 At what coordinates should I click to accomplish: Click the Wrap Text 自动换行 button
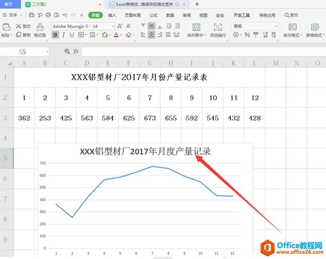point(218,31)
